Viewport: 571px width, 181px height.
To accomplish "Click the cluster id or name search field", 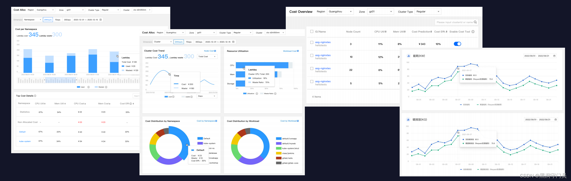I will (x=456, y=22).
